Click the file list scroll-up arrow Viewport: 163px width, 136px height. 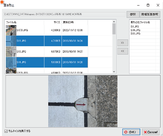pos(114,22)
